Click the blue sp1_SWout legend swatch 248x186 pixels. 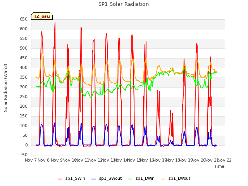(94, 179)
